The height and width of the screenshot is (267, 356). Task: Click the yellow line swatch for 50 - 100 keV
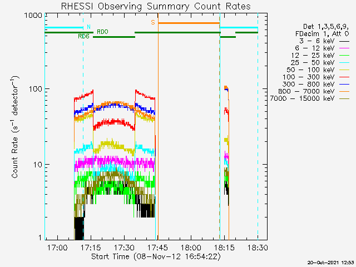[344, 70]
